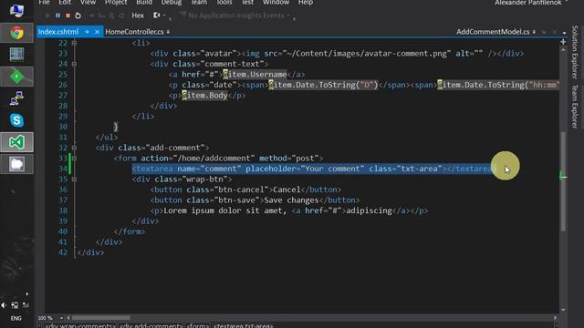Click the ENG language indicator
This screenshot has height=328, width=584.
pyautogui.click(x=16, y=318)
